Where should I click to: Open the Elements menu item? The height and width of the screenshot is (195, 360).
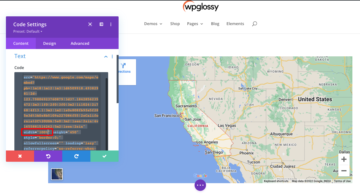pos(235,24)
